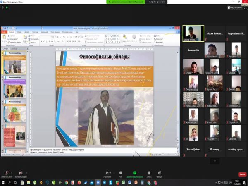
Task: Open the Zoom Chat panel
Action: [121, 172]
